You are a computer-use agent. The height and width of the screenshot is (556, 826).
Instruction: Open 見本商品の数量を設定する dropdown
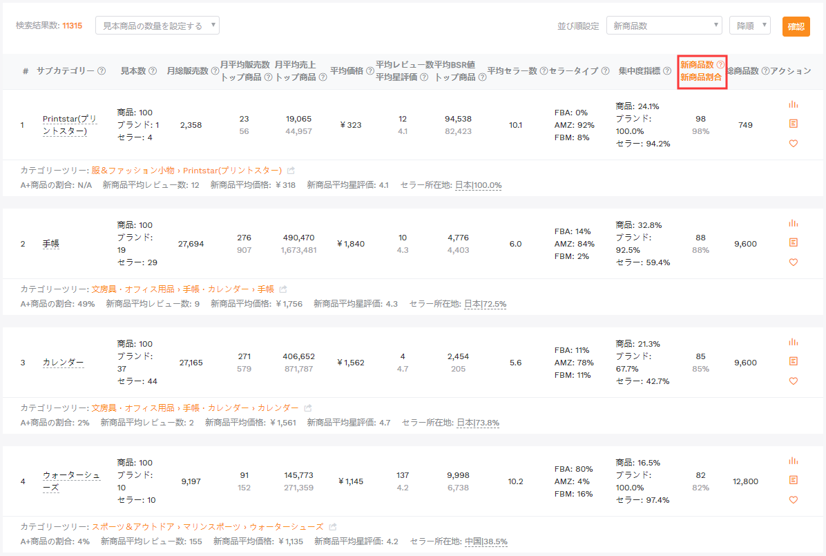(x=157, y=26)
